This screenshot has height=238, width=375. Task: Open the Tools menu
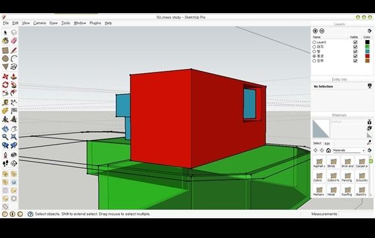click(66, 23)
